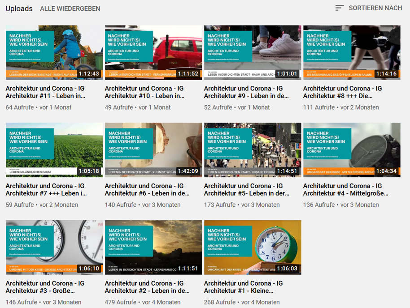This screenshot has width=410, height=308.
Task: Open the Architektur #10 video thumbnail with red car
Action: pos(153,52)
